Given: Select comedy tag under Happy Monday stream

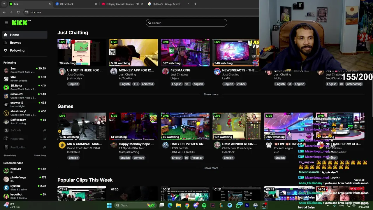Looking at the screenshot, I should (x=139, y=158).
